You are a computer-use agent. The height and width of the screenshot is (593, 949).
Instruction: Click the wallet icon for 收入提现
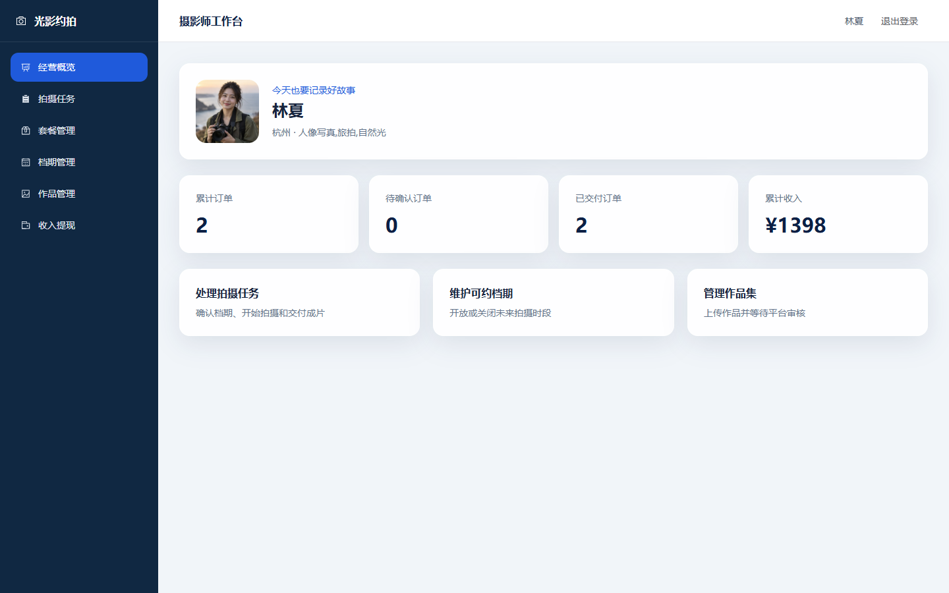26,225
